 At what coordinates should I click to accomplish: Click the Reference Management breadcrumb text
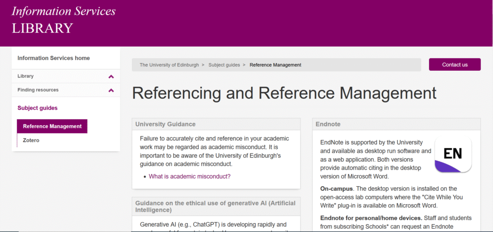pyautogui.click(x=275, y=65)
